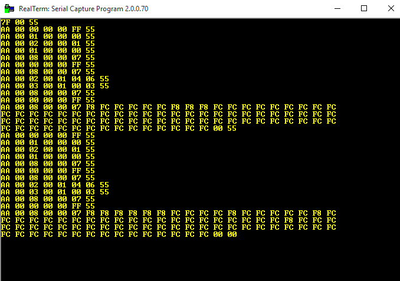Click "55" ending the "7F 00 55" line

(34, 22)
